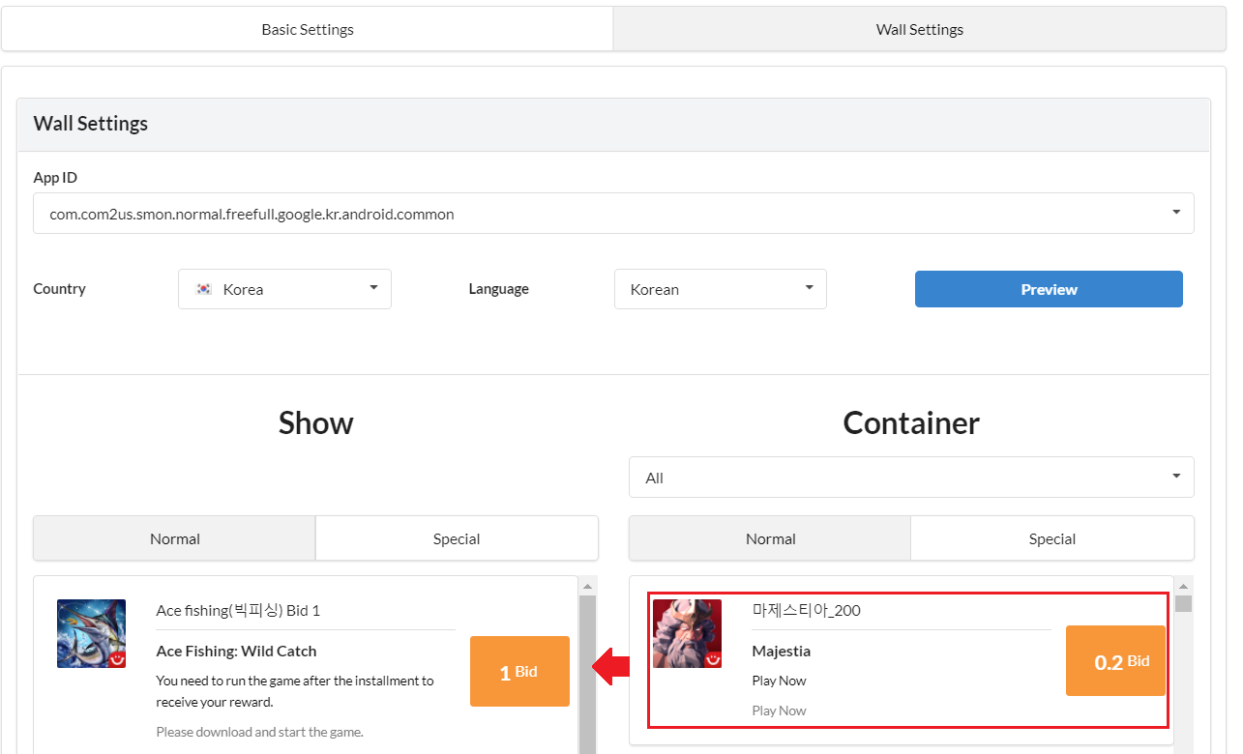This screenshot has width=1243, height=754.
Task: Select the Special tab under Show
Action: click(x=457, y=538)
